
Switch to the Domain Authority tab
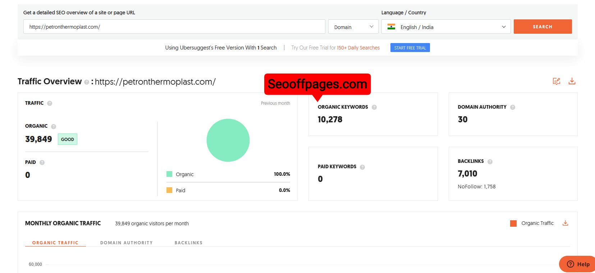(127, 243)
